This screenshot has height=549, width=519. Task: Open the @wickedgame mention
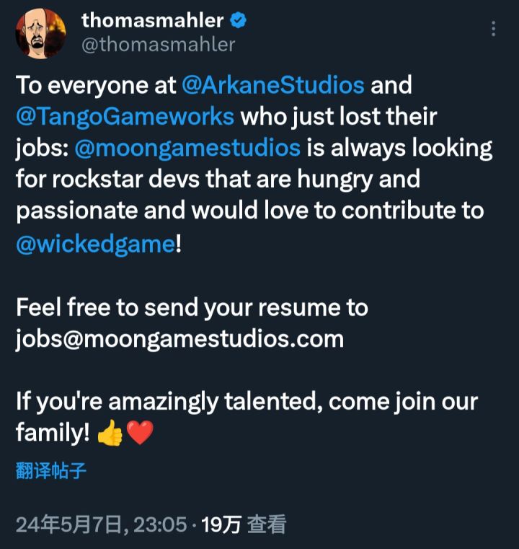coord(95,243)
